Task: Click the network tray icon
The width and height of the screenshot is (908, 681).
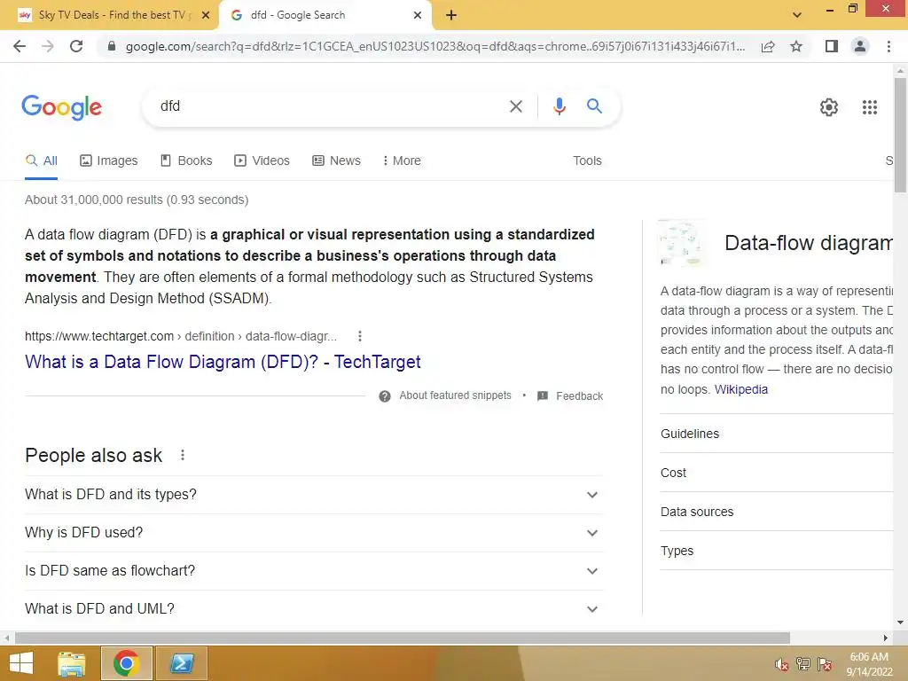Action: coord(803,664)
